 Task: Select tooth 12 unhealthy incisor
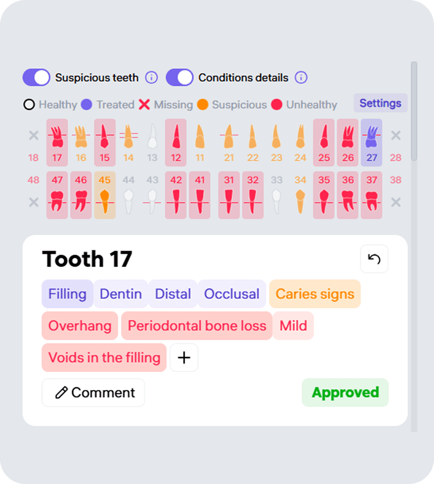coord(176,143)
